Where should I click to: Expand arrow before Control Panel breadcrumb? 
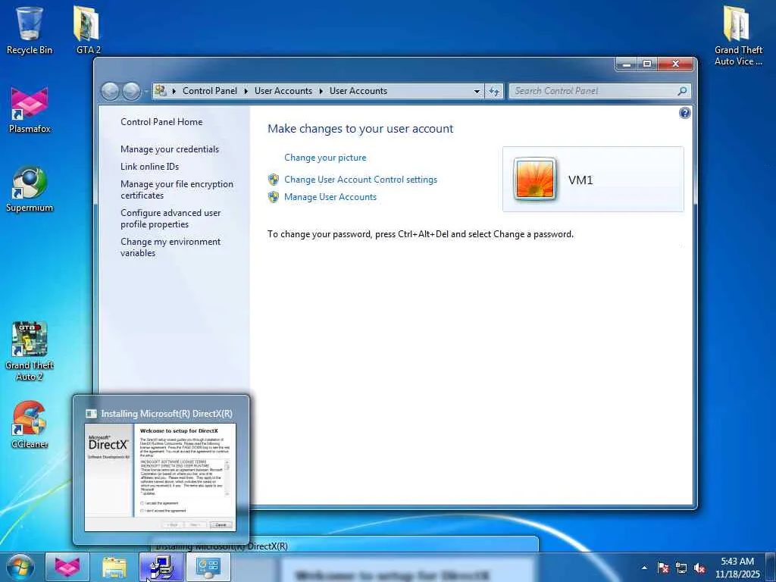(x=174, y=91)
